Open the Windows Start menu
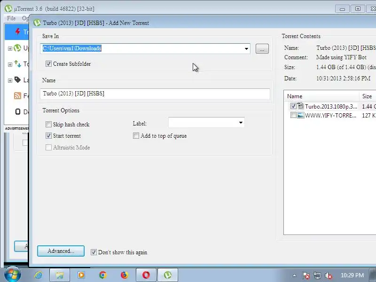Viewport: 376px width, 282px height. pos(13,274)
